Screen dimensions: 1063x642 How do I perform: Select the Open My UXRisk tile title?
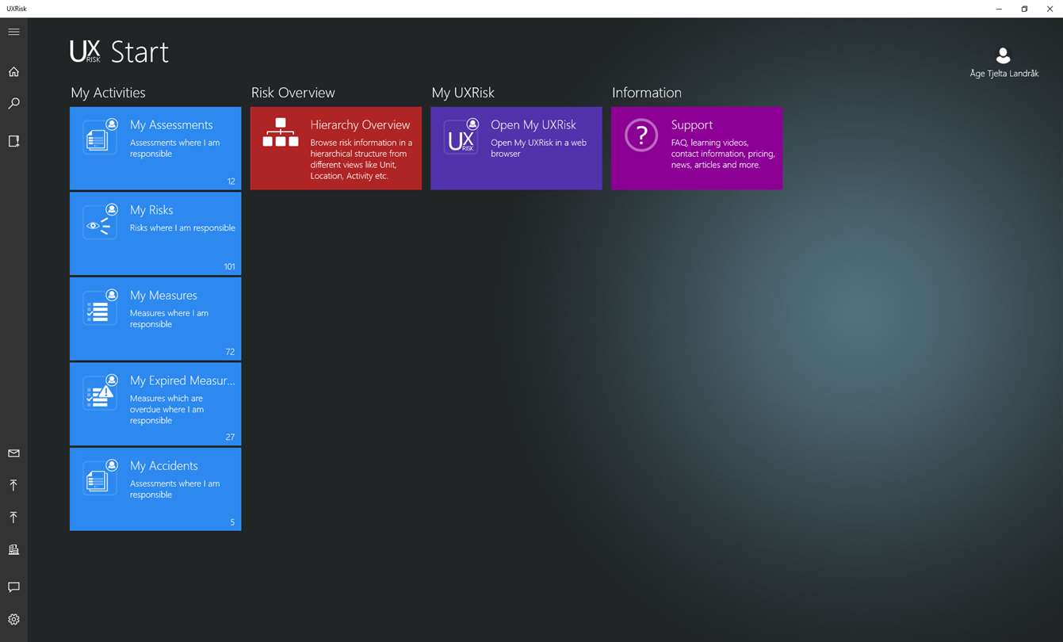pyautogui.click(x=533, y=125)
